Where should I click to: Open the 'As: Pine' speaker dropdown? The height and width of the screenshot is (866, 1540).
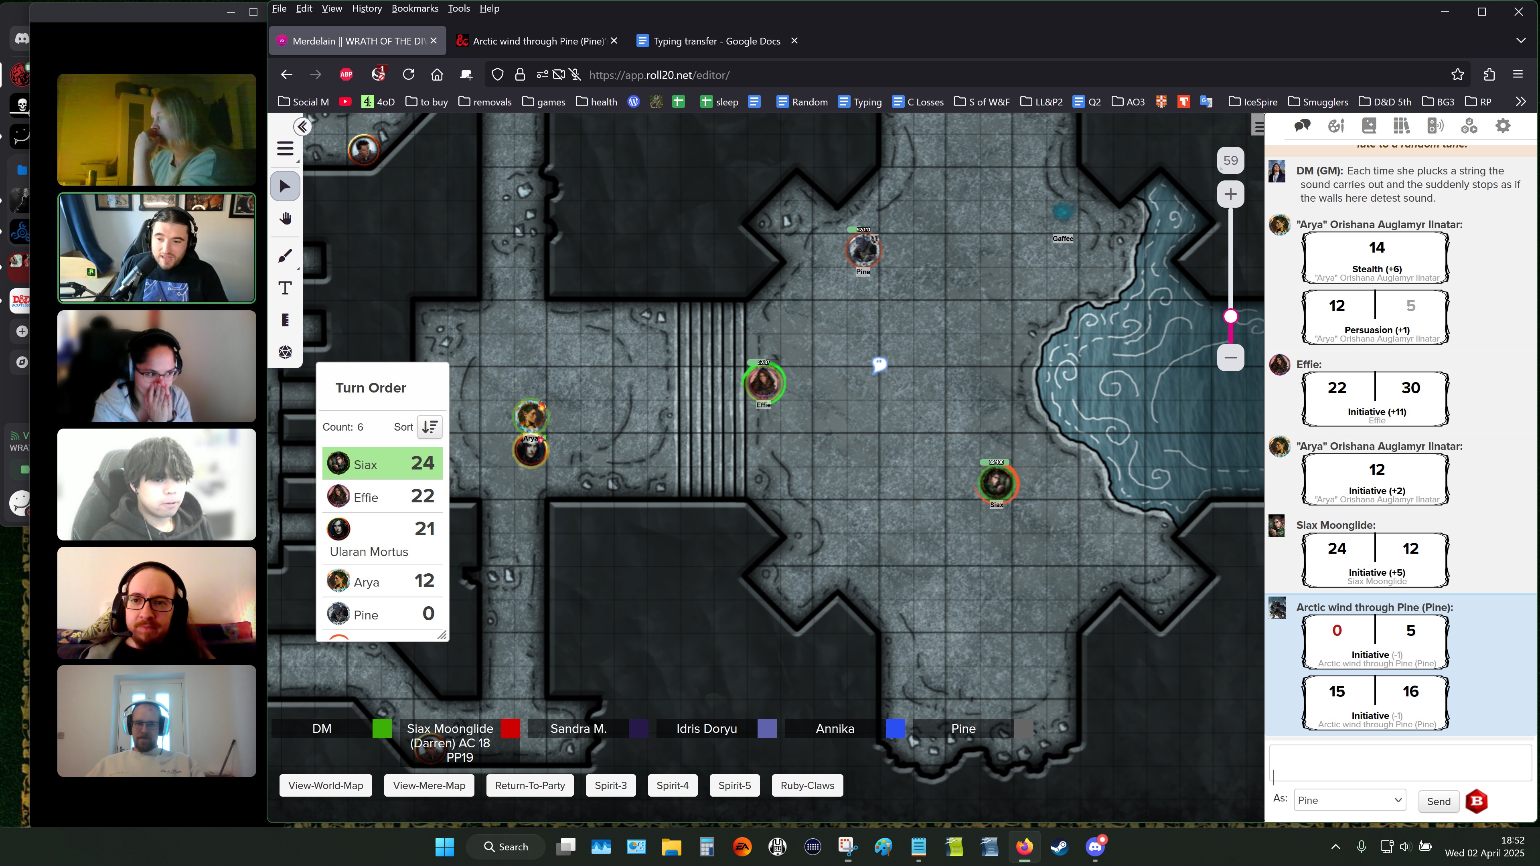click(x=1349, y=800)
